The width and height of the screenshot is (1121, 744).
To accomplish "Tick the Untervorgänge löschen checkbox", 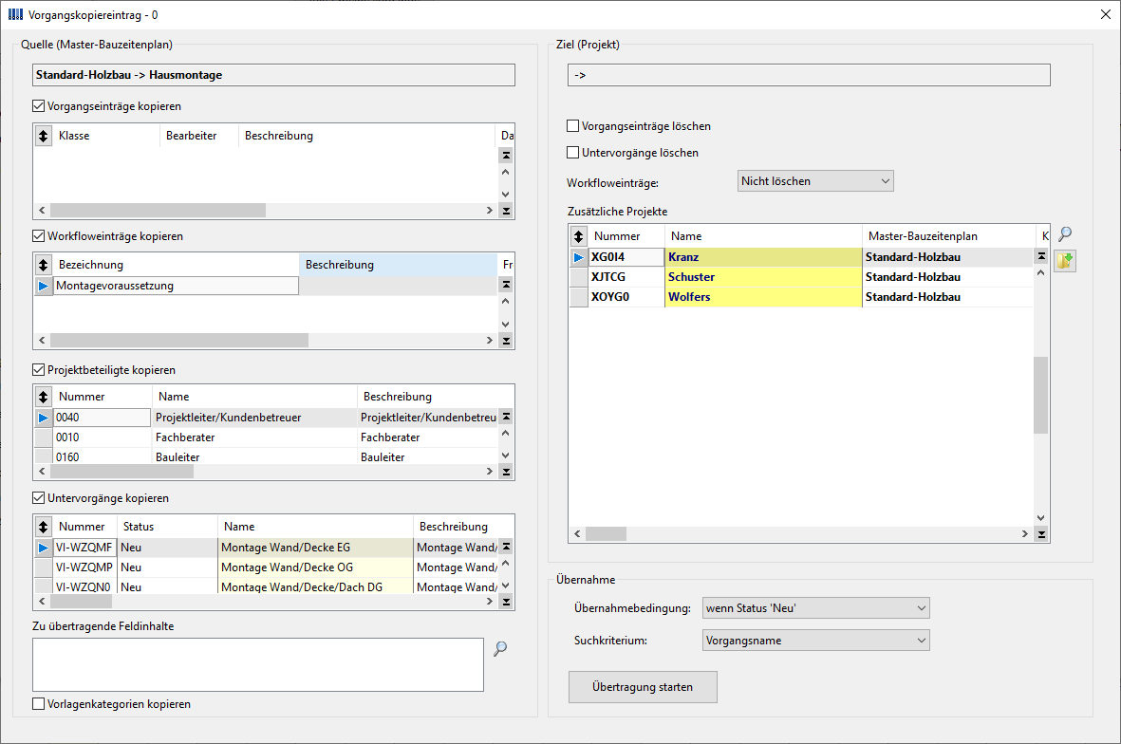I will [x=572, y=152].
